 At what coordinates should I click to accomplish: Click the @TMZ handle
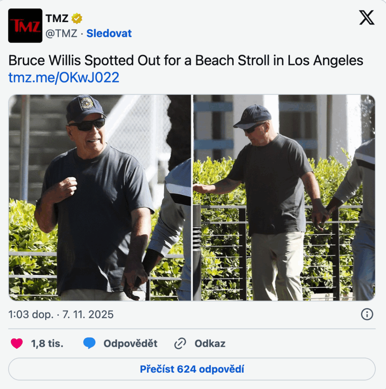(x=61, y=33)
